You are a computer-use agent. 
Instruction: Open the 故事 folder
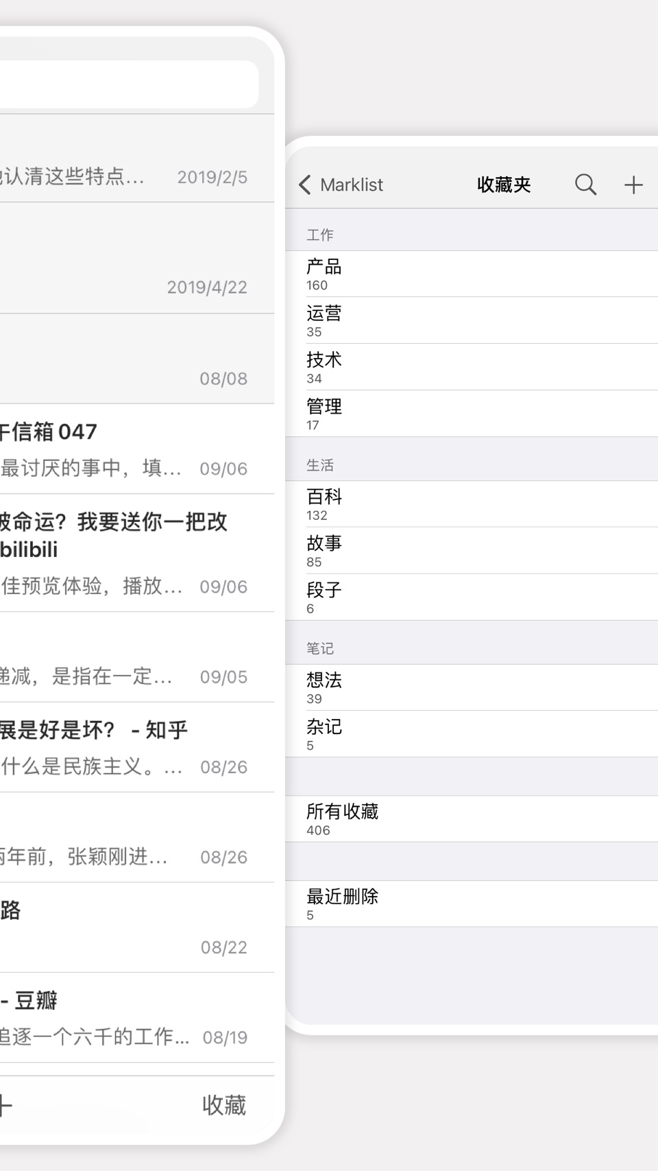(x=472, y=551)
